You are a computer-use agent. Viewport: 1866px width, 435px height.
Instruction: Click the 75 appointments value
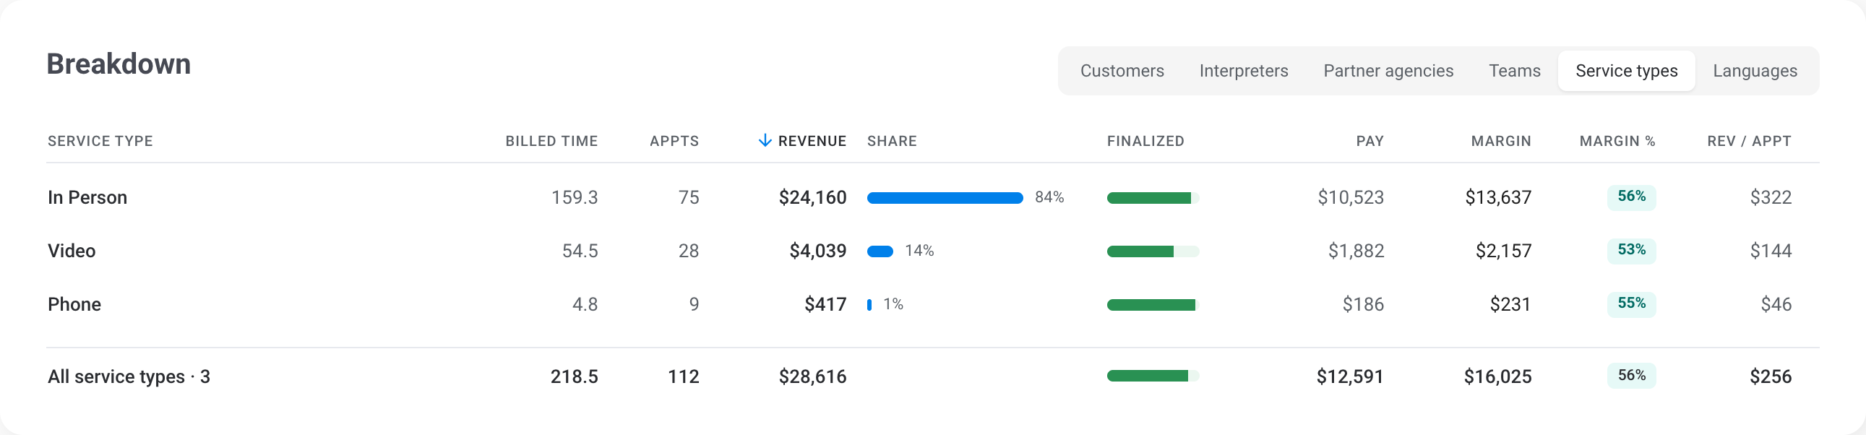tap(688, 197)
